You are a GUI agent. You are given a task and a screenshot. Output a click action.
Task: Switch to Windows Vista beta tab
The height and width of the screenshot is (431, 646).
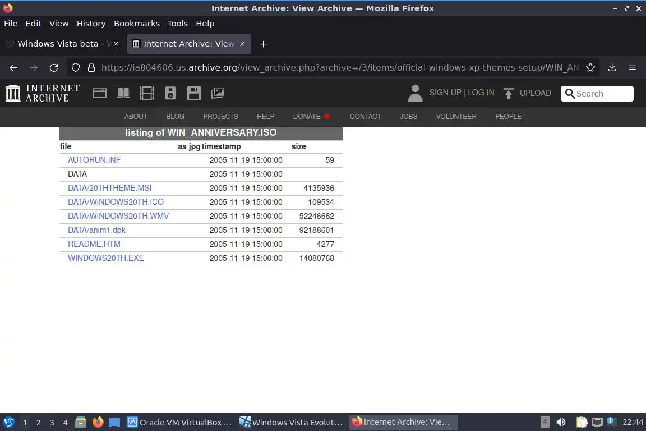(62, 44)
